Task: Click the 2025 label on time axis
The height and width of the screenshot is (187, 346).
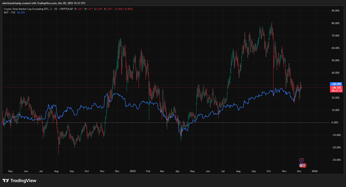Action: pos(133,171)
